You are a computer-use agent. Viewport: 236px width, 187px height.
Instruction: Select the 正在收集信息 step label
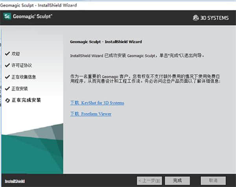24,77
